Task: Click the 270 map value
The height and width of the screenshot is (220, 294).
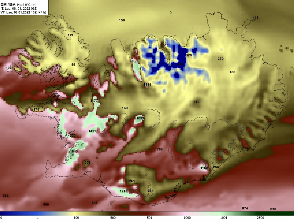Action: pyautogui.click(x=220, y=59)
